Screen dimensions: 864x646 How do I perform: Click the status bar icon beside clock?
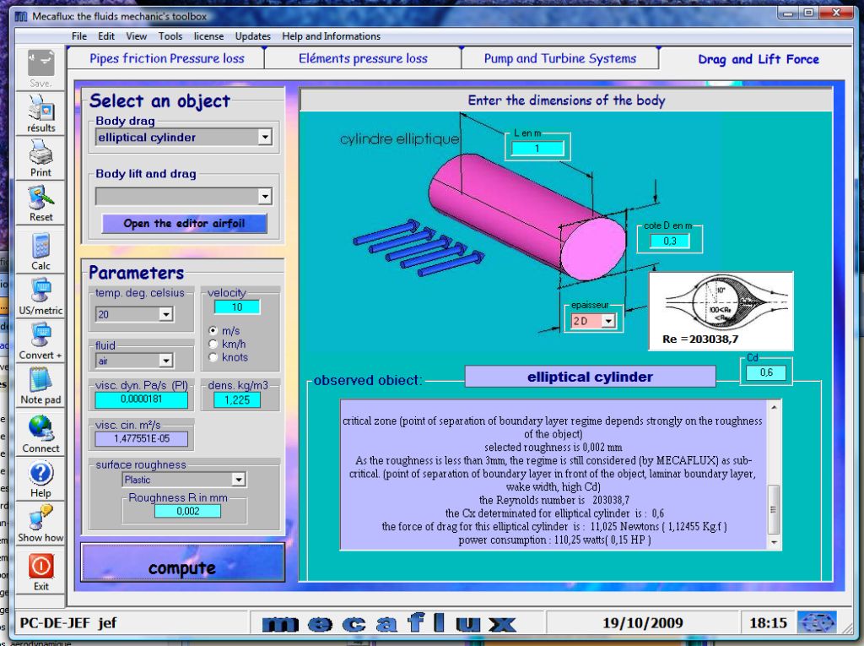(817, 623)
